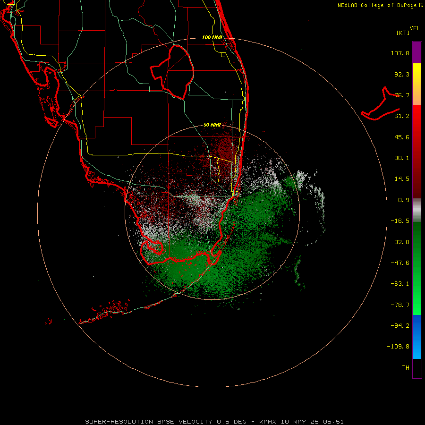Screen dimensions: 425x425
Task: Pick the red segment of the velocity scale
Action: click(417, 151)
